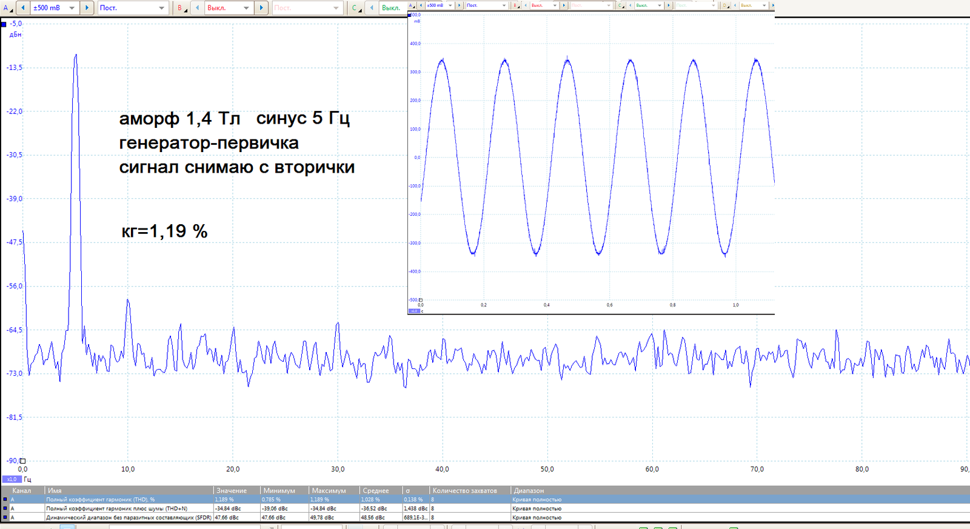Open channel B options in main toolbar

tap(181, 8)
